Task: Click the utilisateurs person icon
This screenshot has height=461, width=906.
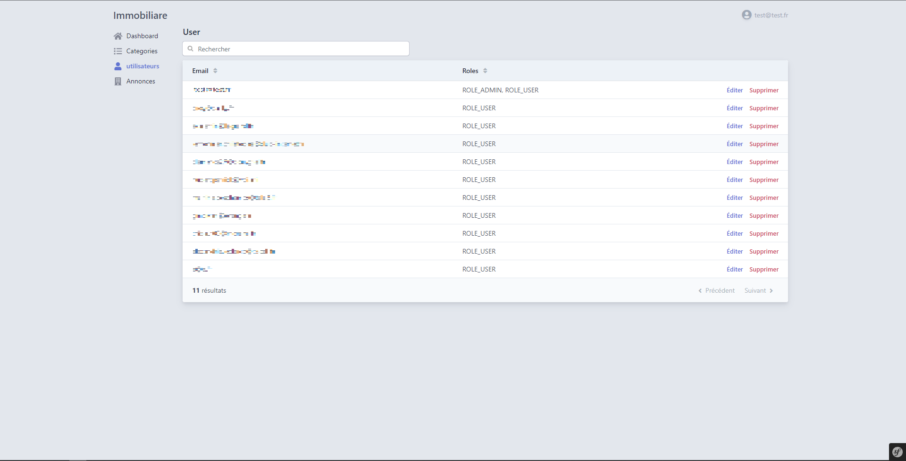Action: 118,66
